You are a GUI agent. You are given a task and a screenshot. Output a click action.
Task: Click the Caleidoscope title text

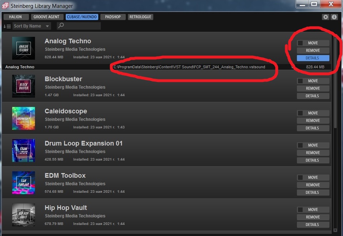coord(66,111)
